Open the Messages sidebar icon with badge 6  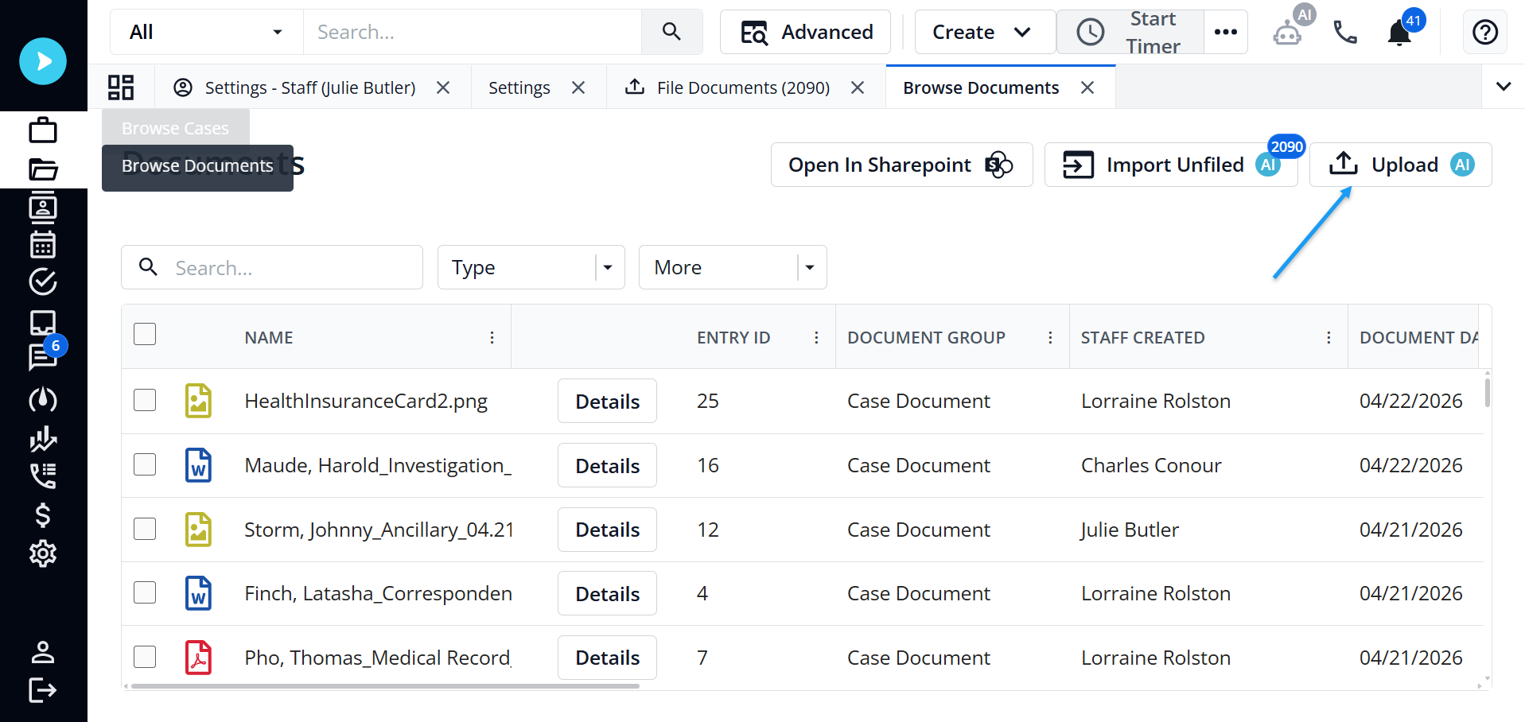[43, 358]
